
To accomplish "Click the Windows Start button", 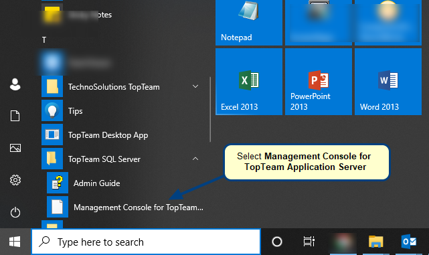I will point(15,242).
